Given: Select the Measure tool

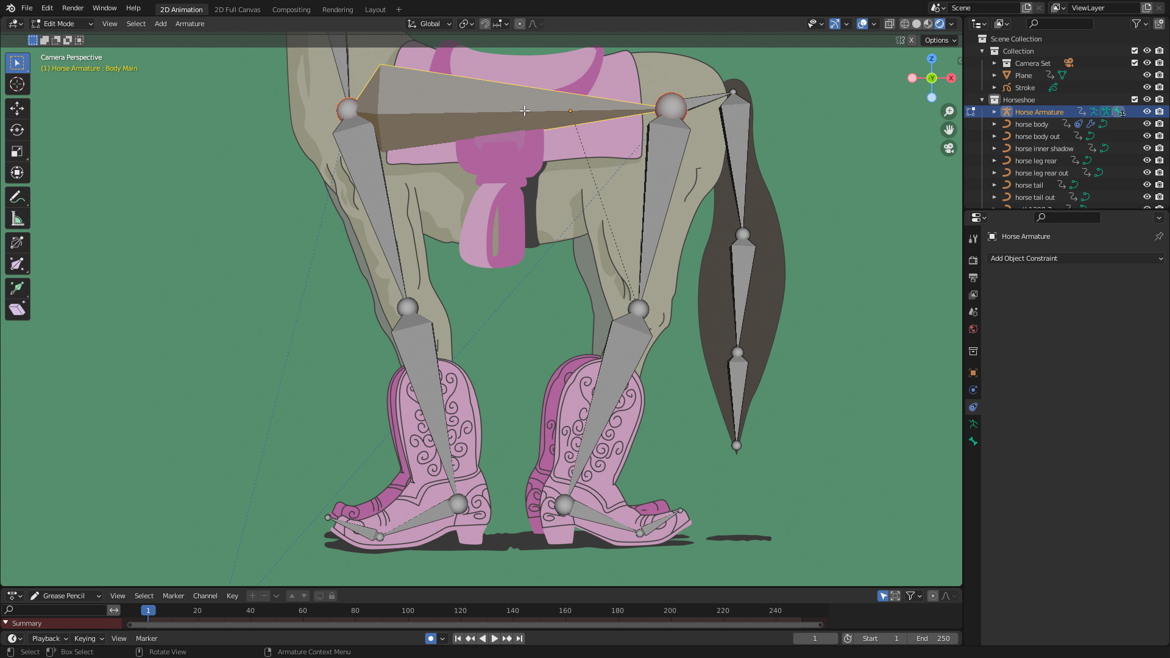Looking at the screenshot, I should (x=17, y=219).
